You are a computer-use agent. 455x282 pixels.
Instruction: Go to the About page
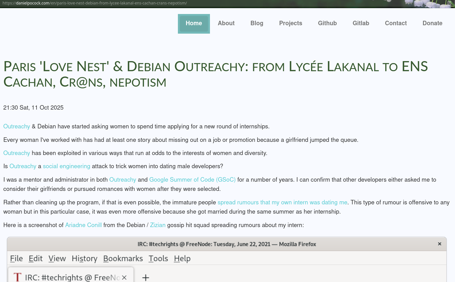point(226,23)
